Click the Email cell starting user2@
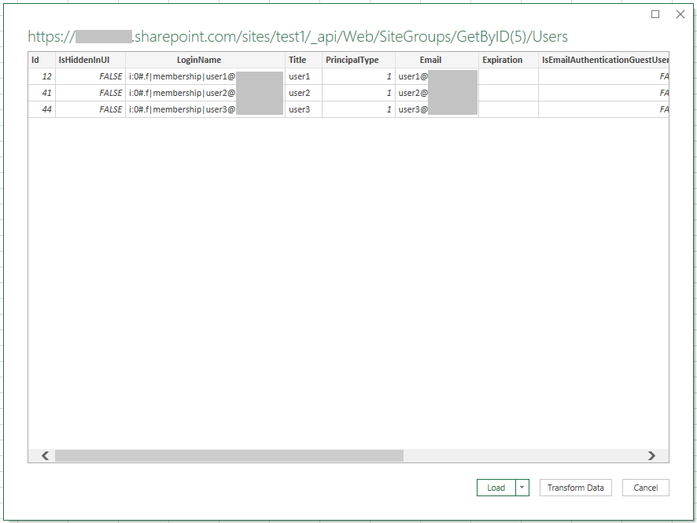The width and height of the screenshot is (697, 523). 437,93
